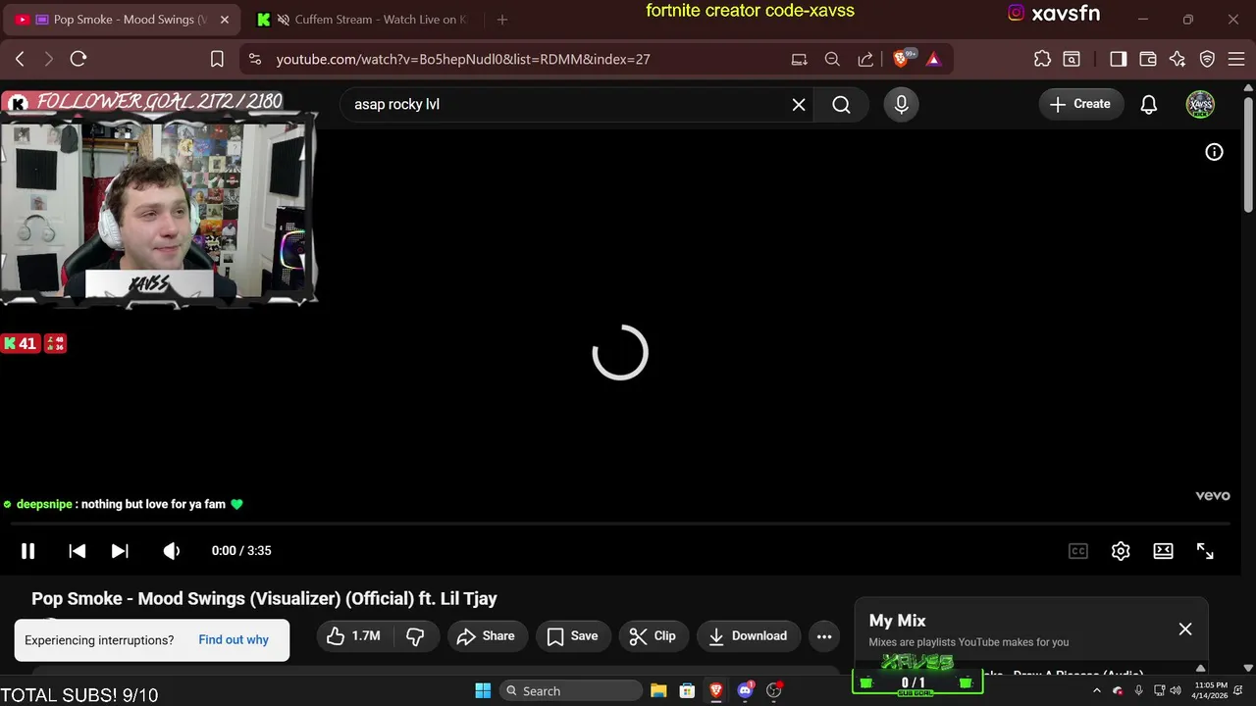This screenshot has width=1256, height=706.
Task: Open the browser hamburger menu
Action: point(1236,59)
